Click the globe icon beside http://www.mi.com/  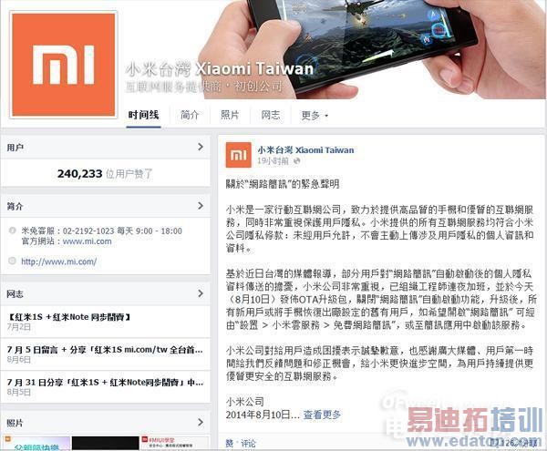point(12,261)
